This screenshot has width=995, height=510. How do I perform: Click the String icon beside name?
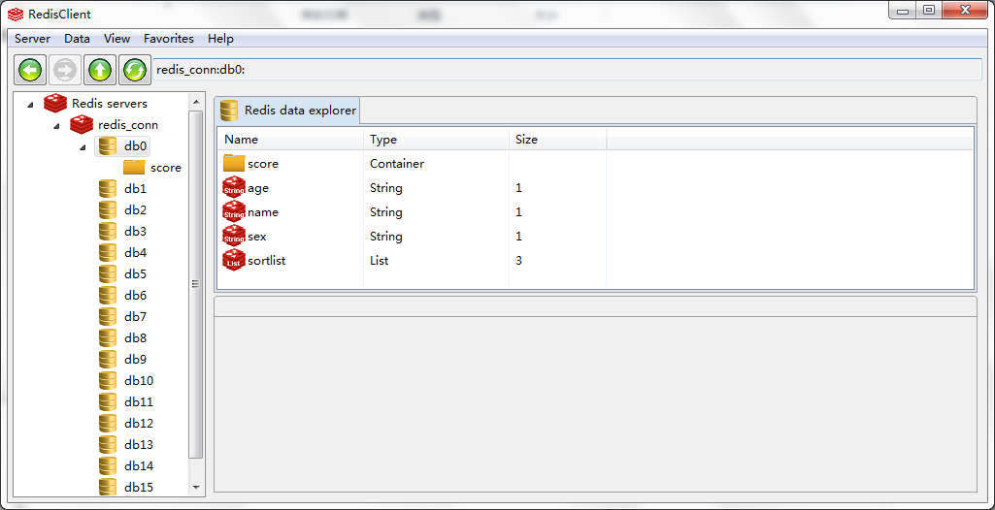234,211
